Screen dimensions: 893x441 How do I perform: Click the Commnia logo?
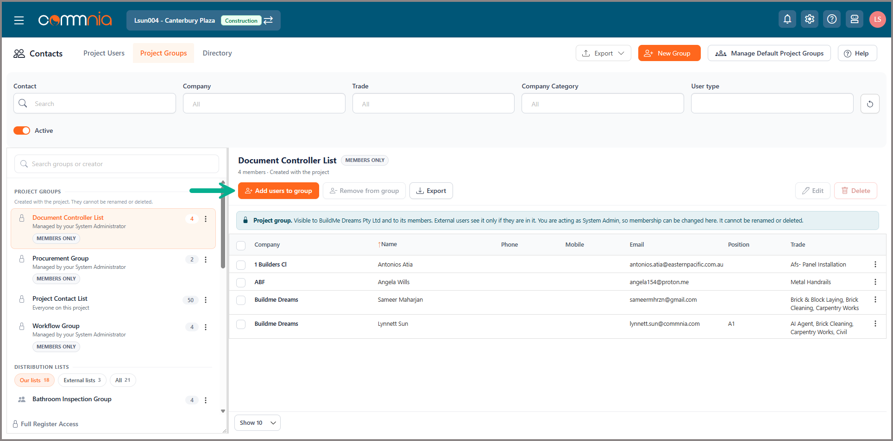75,20
